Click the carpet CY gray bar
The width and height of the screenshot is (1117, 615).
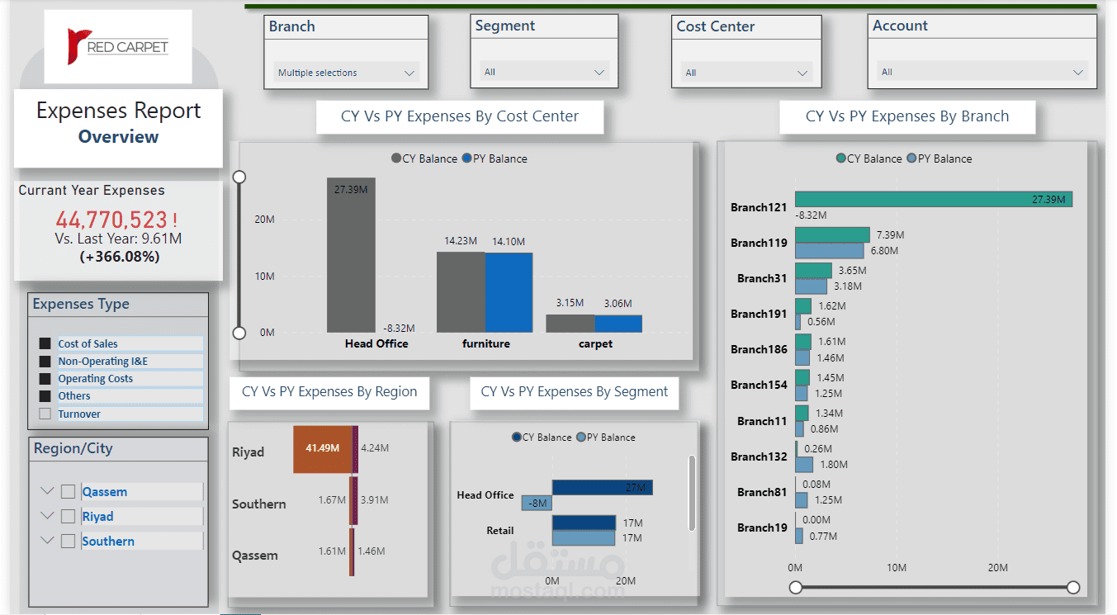click(570, 324)
